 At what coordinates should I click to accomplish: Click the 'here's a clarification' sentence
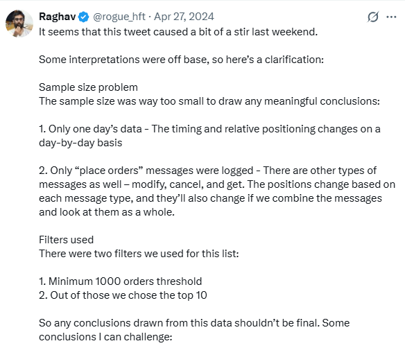click(x=181, y=60)
